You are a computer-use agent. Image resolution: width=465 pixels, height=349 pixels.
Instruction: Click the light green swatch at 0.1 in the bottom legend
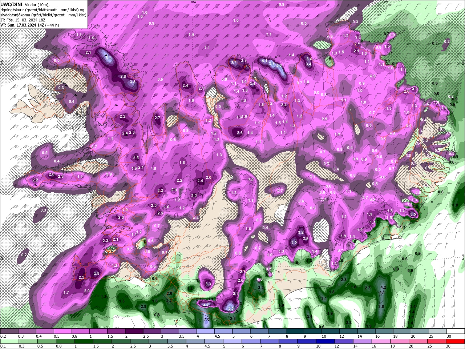(x=9, y=341)
